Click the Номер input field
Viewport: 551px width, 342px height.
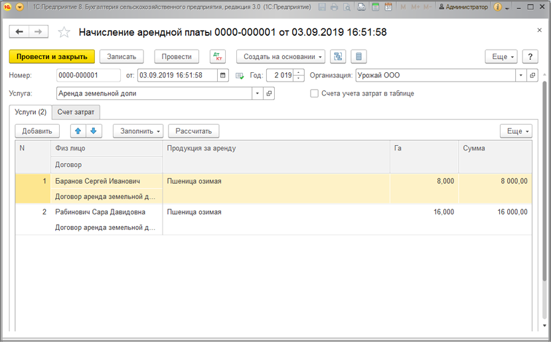(88, 76)
